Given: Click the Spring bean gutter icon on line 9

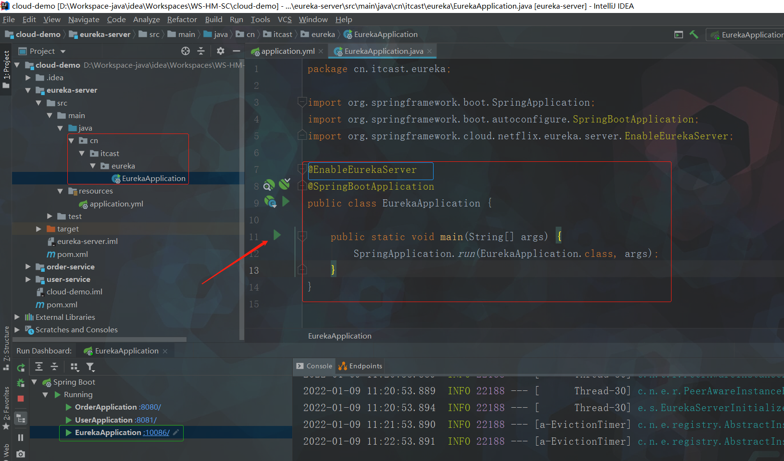Looking at the screenshot, I should (270, 202).
